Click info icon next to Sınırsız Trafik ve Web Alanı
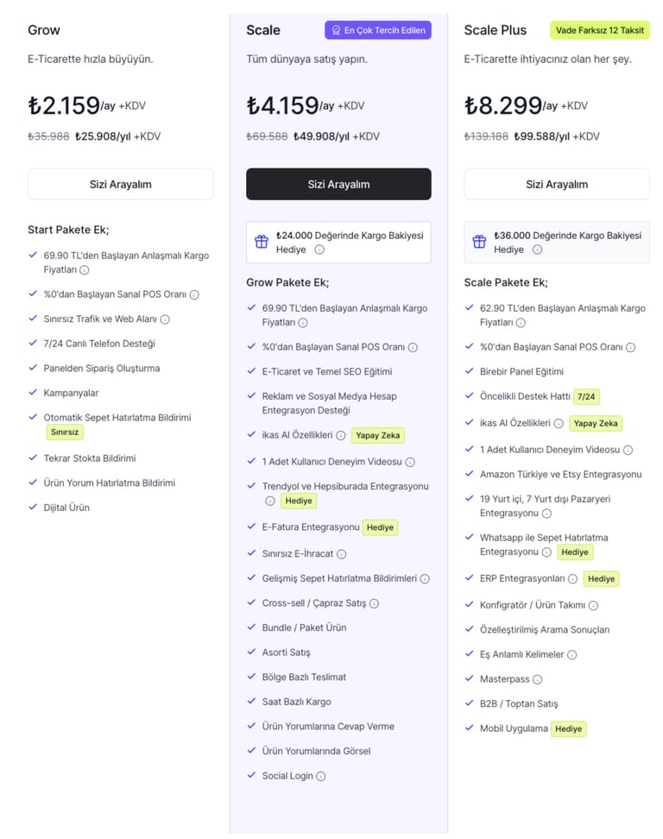Viewport: 663px width, 839px height. 165,319
